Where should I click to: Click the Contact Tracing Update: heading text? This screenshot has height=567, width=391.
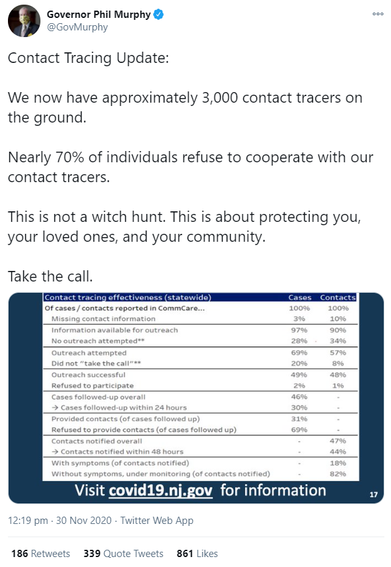pyautogui.click(x=88, y=58)
